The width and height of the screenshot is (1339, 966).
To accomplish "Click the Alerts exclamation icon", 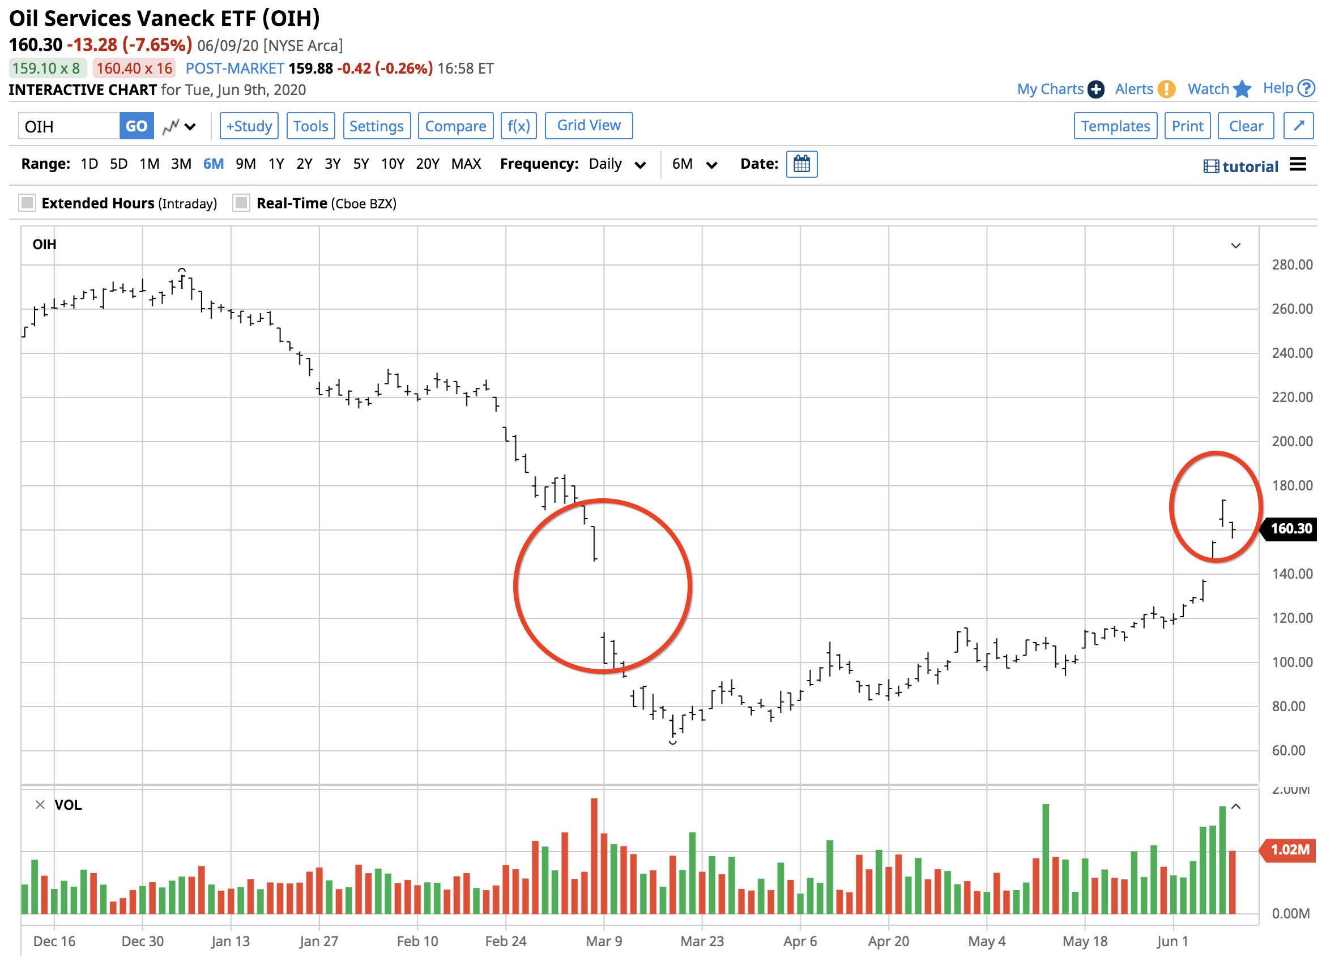I will (x=1166, y=89).
